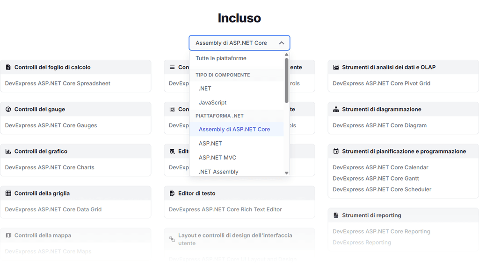This screenshot has width=479, height=264.
Task: Click the Strumenti di diagrammazione heading
Action: pos(382,109)
